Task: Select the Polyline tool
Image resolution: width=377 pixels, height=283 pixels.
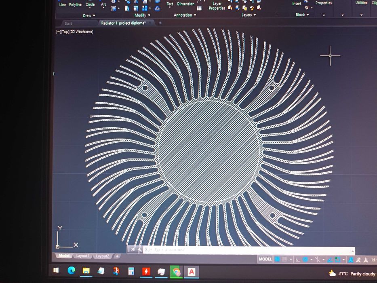Action: [x=75, y=4]
